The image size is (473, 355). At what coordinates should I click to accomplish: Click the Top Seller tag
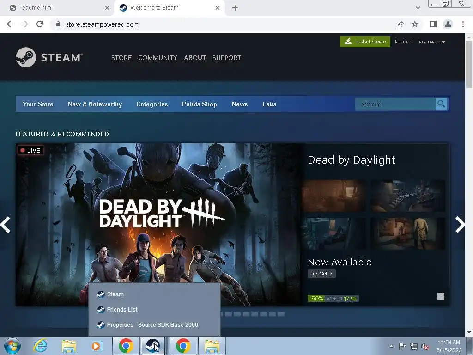click(x=321, y=274)
